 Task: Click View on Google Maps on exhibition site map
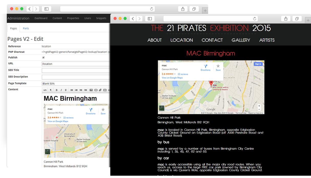172,78
